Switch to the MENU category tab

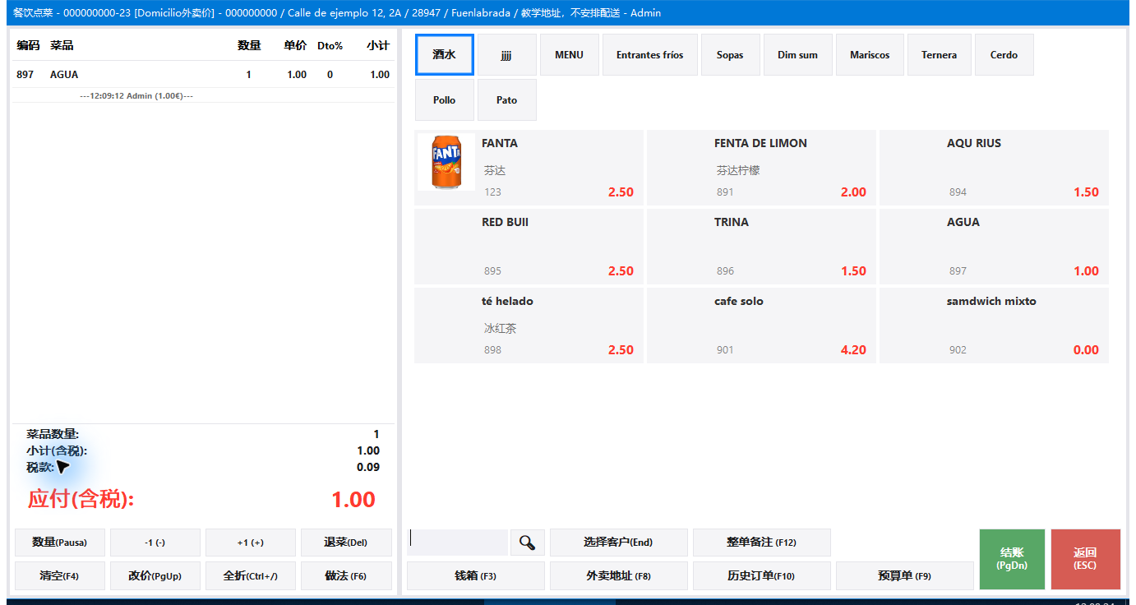coord(569,55)
